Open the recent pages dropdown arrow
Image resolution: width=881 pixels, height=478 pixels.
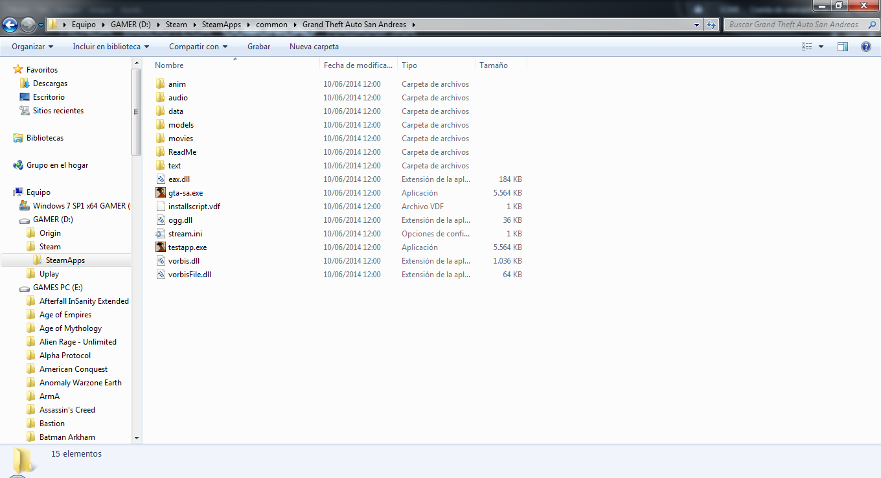click(41, 25)
